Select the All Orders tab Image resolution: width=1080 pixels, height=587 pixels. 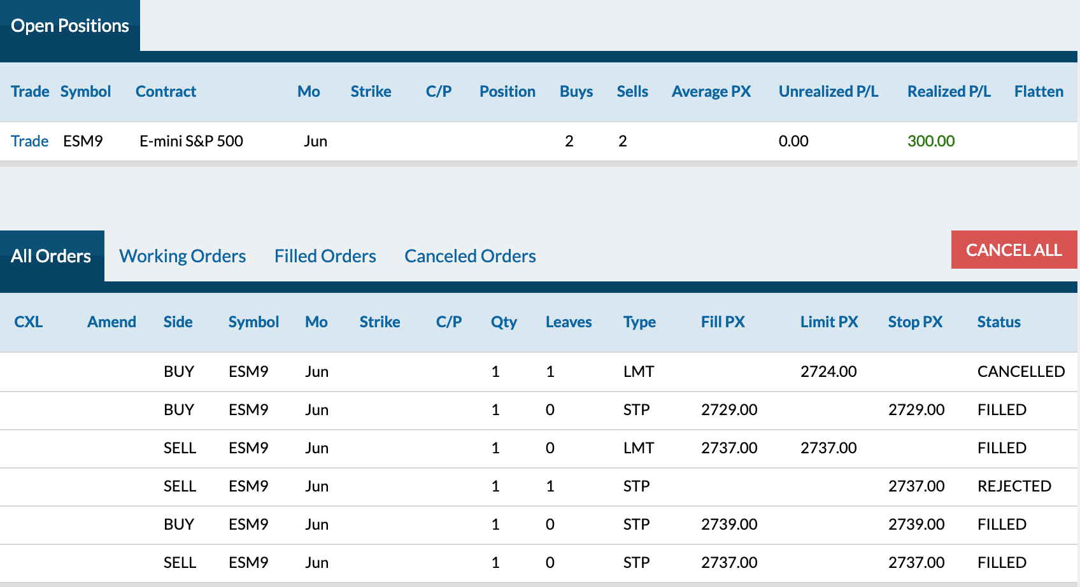52,256
